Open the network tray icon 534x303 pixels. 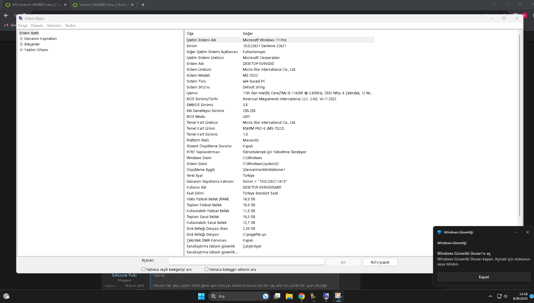(499, 296)
